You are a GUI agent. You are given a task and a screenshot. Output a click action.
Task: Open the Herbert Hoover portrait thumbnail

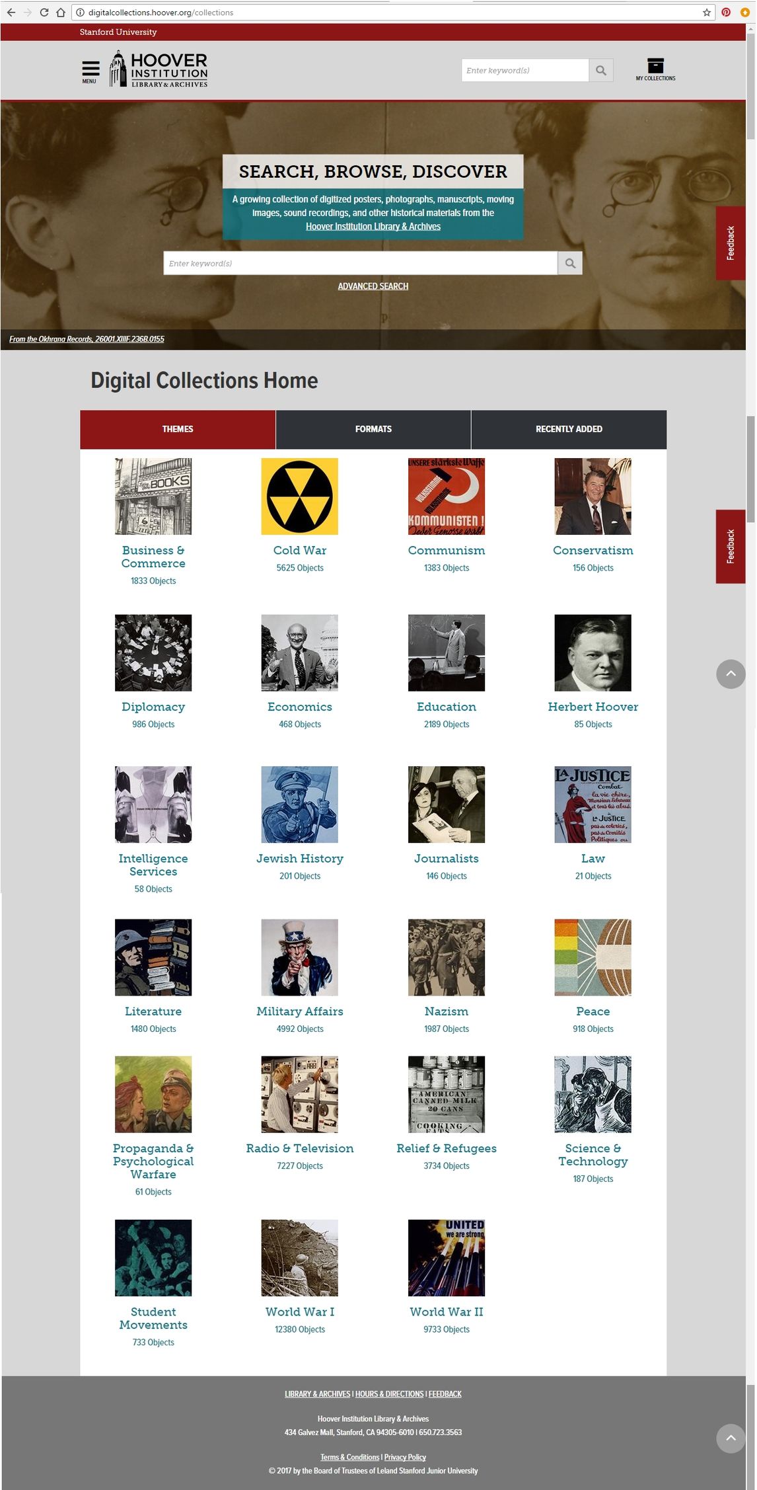[593, 653]
